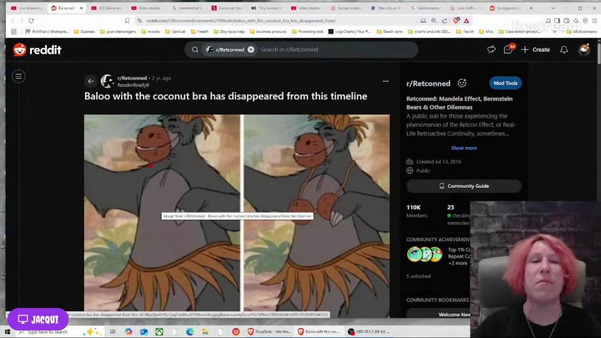The width and height of the screenshot is (601, 338).
Task: Open the r/Retconned community avatar
Action: (x=108, y=81)
